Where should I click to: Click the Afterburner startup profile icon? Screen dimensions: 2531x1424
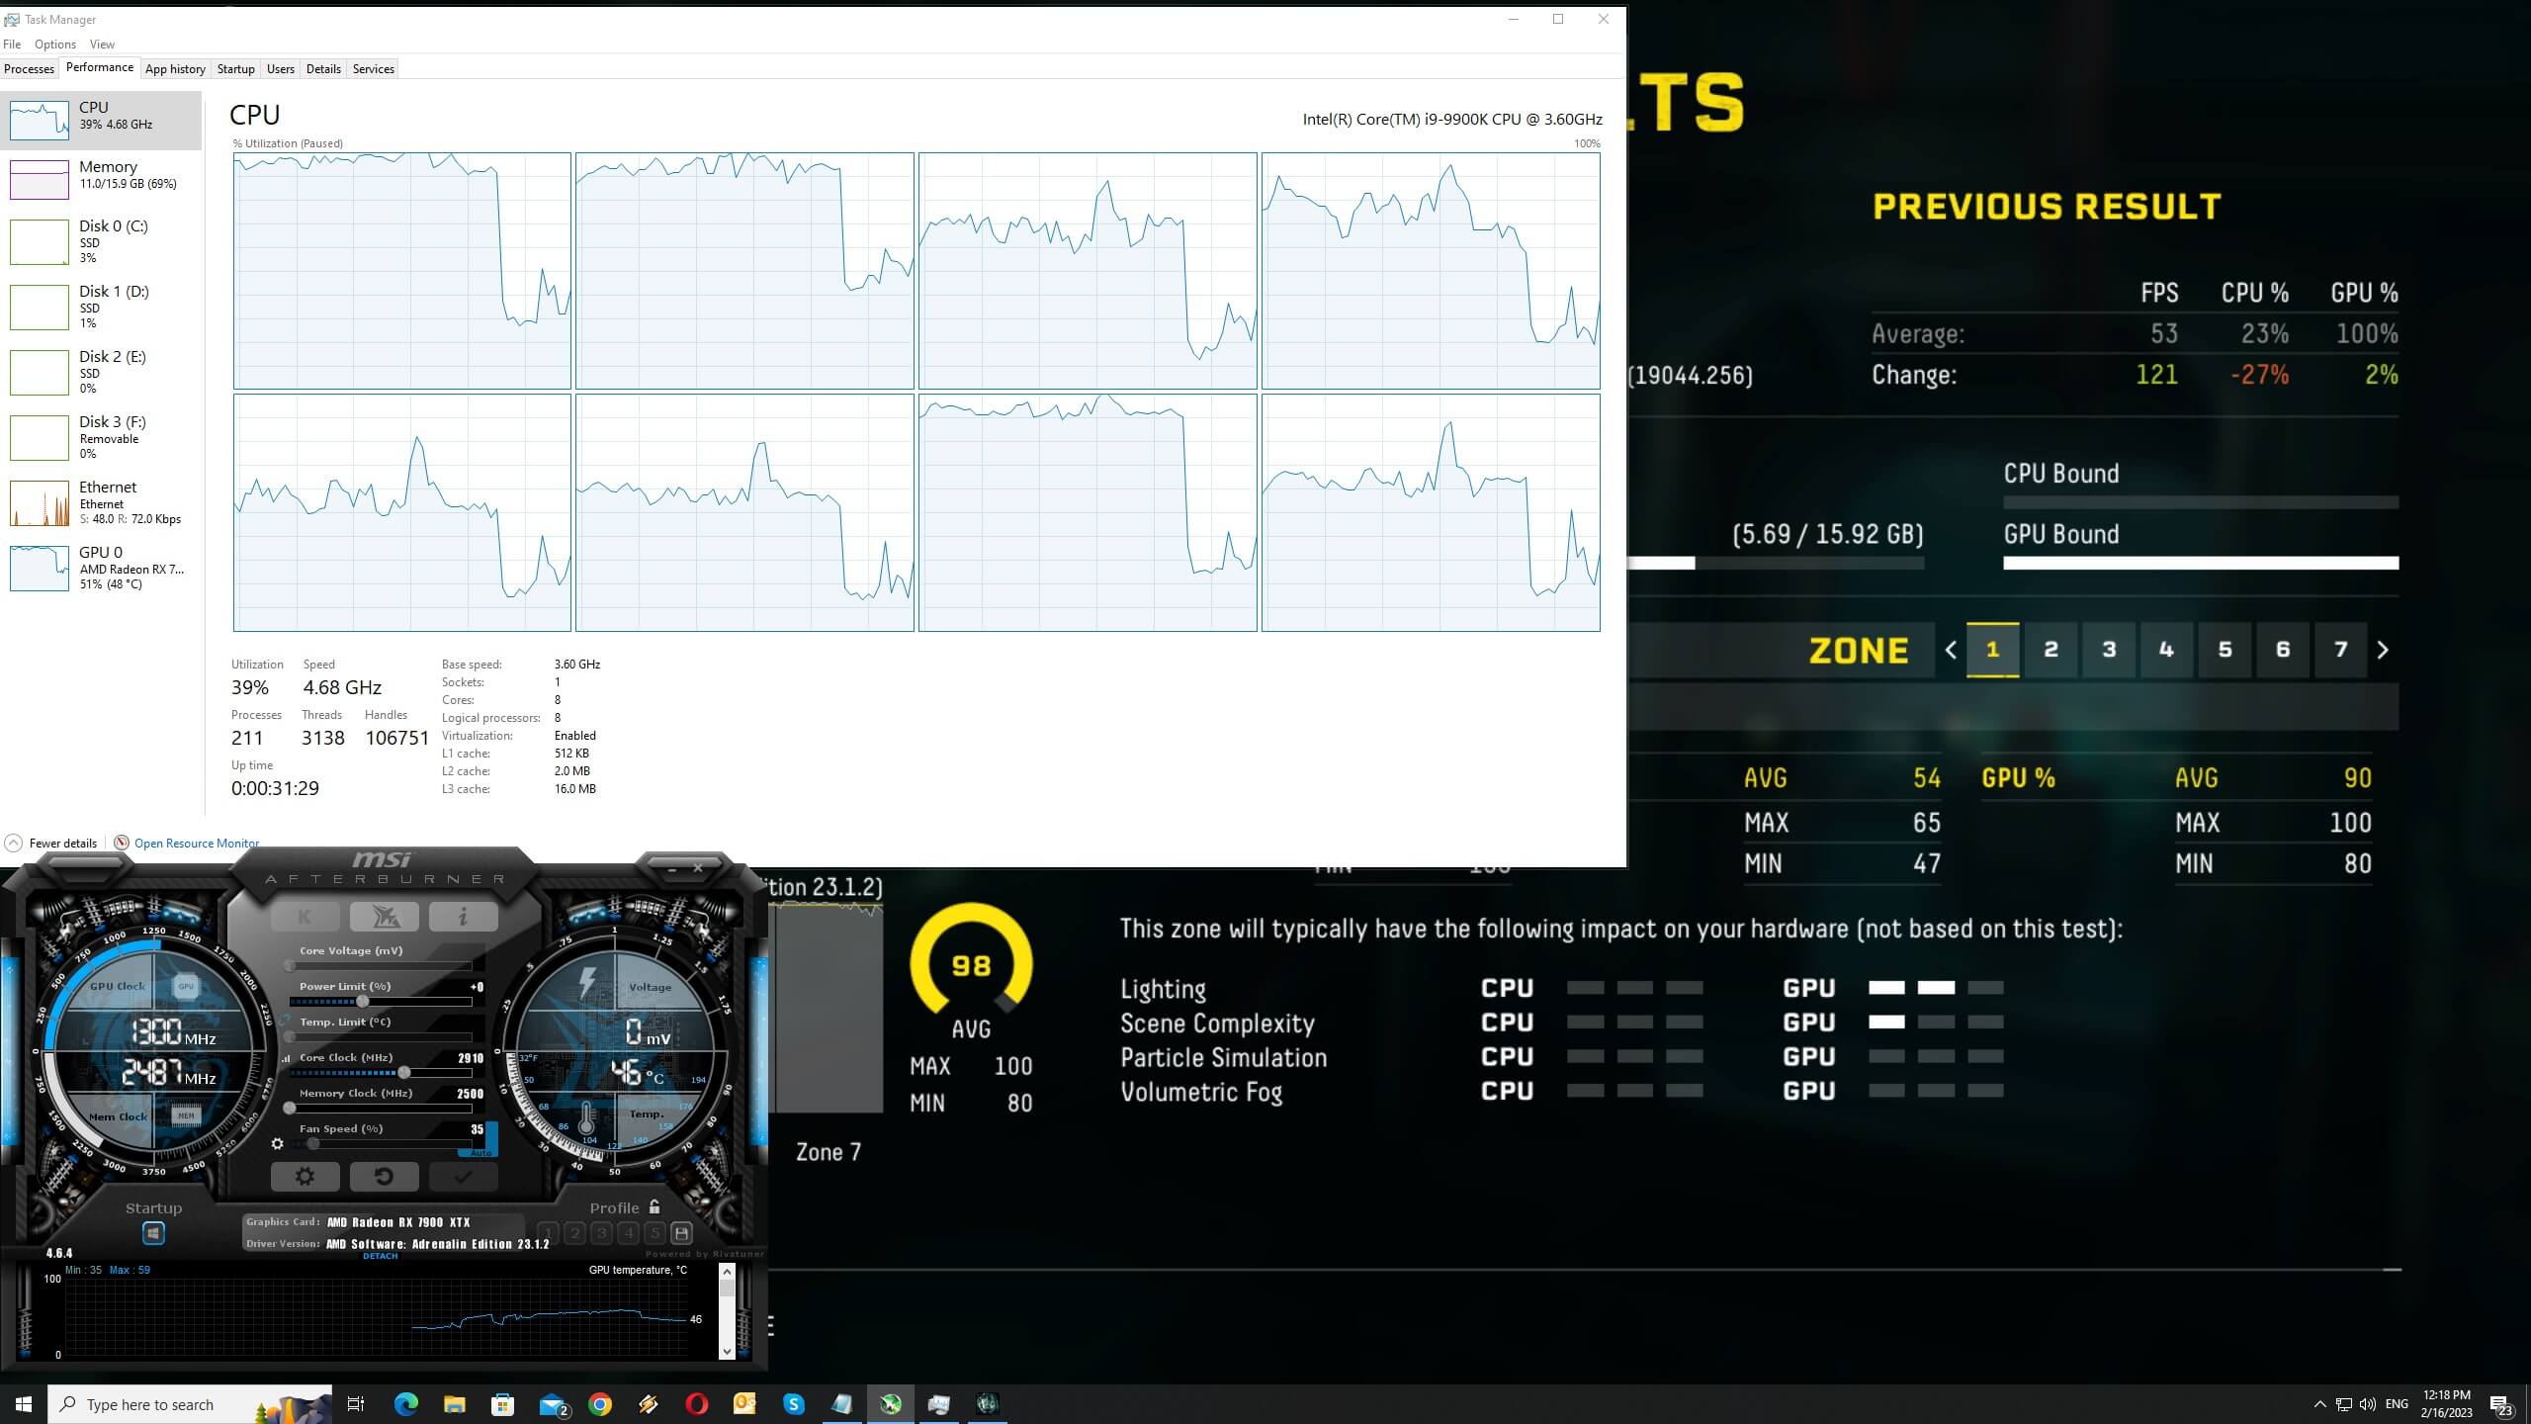tap(154, 1231)
